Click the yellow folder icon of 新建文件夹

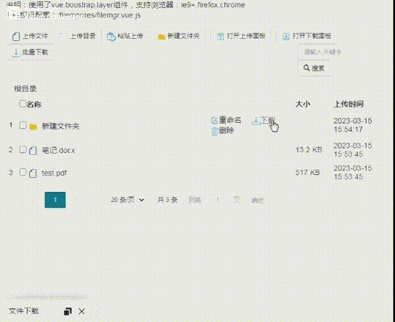[33, 126]
